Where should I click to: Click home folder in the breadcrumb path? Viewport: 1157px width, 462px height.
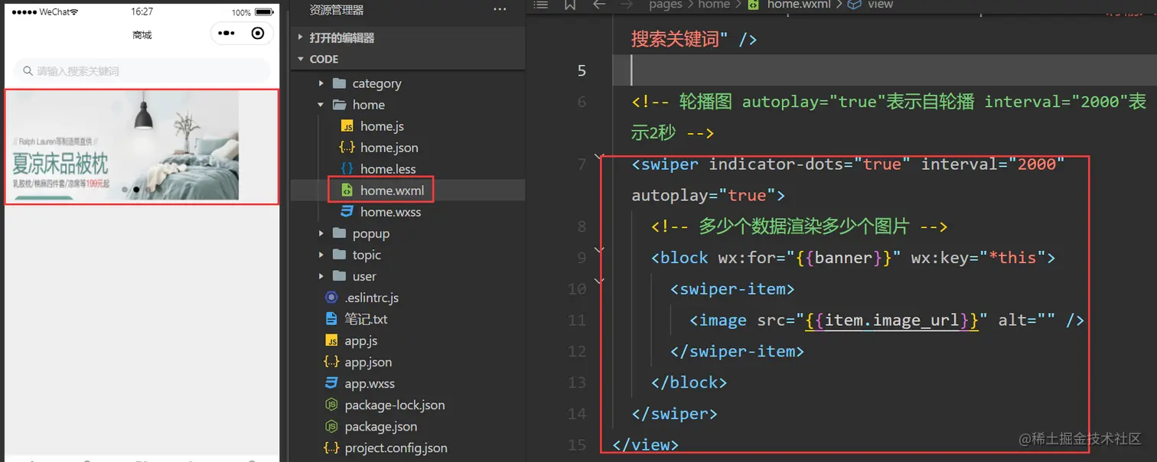pyautogui.click(x=713, y=5)
